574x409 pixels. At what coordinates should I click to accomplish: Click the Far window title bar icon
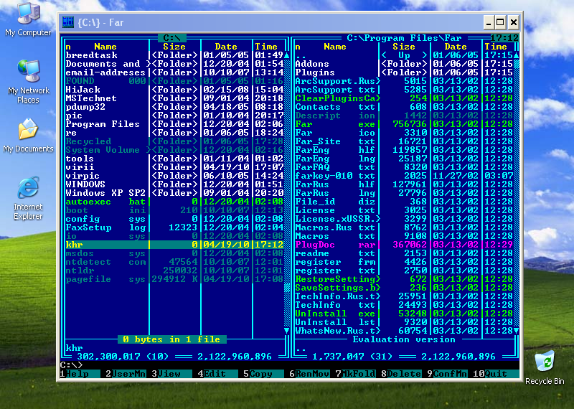67,22
